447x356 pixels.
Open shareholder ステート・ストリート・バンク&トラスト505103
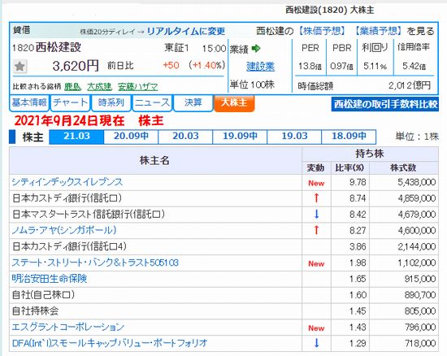click(x=95, y=263)
